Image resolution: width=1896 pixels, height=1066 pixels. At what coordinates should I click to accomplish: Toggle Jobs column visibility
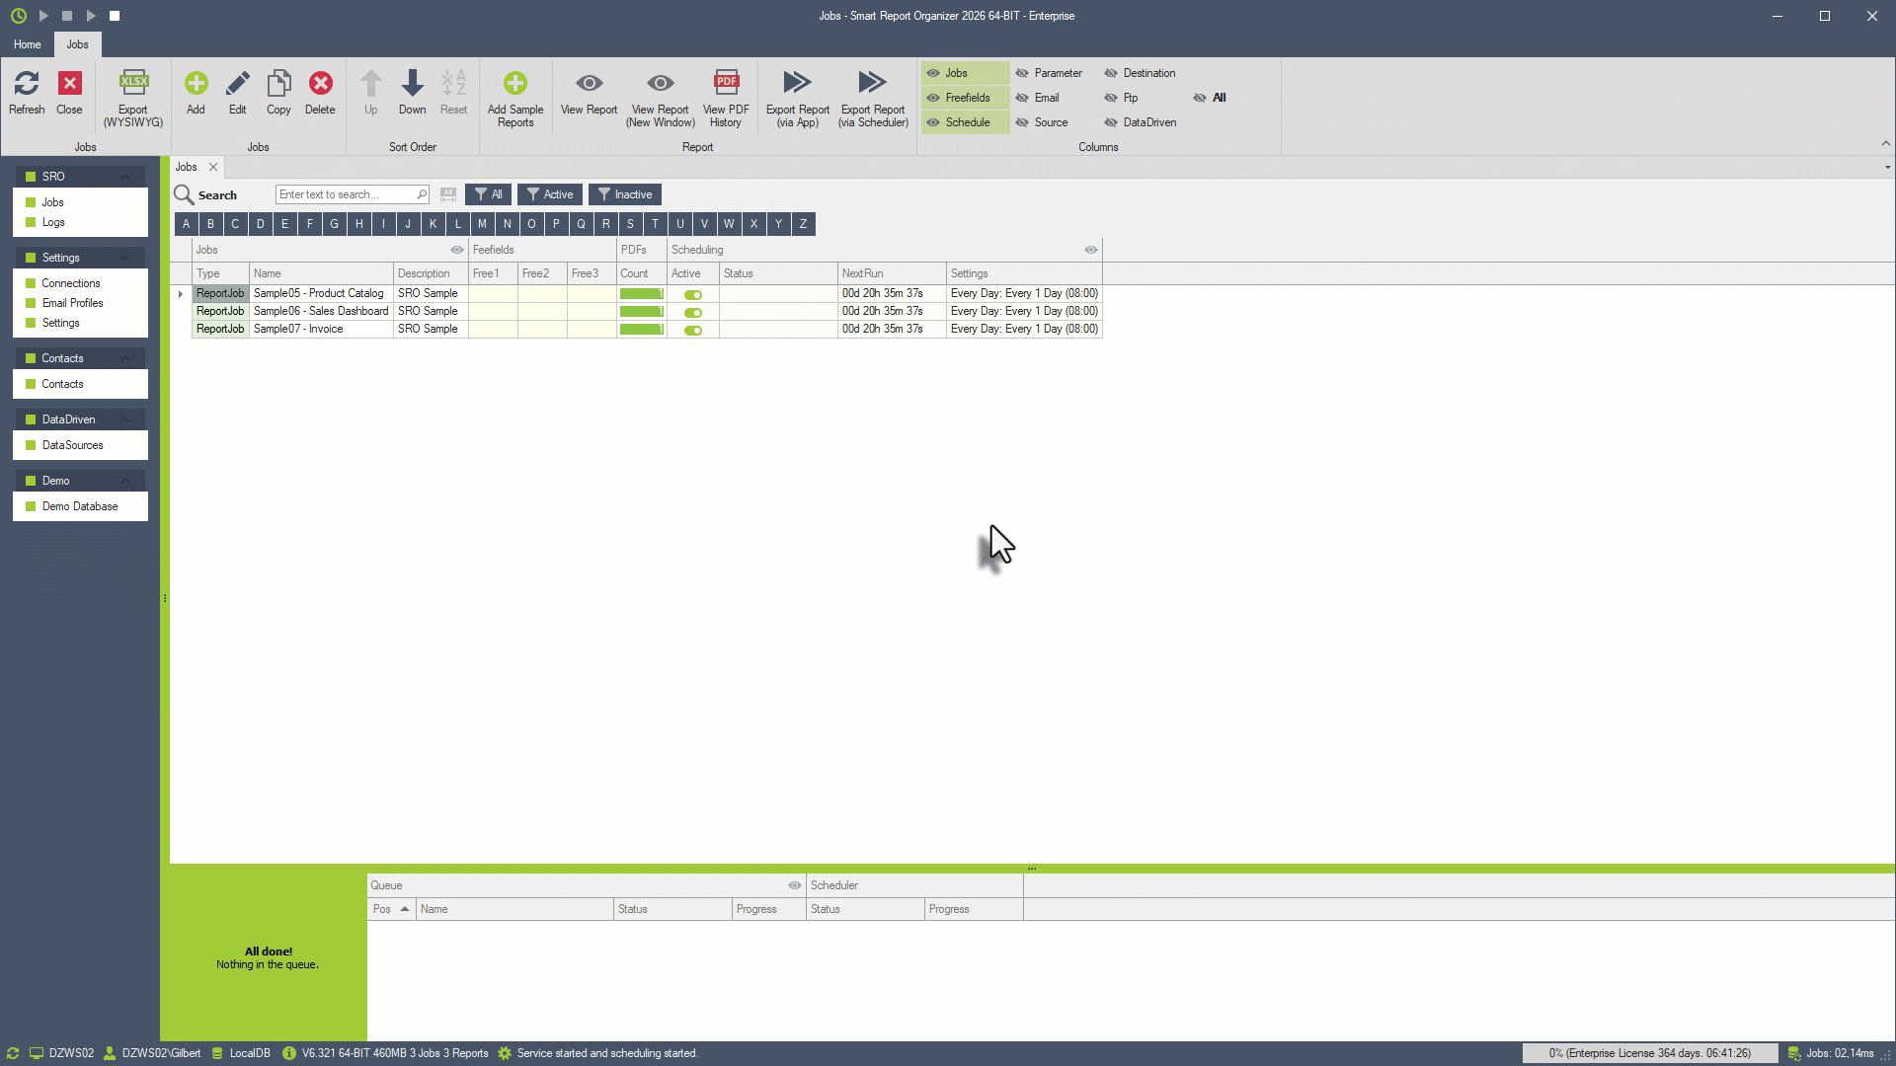965,73
